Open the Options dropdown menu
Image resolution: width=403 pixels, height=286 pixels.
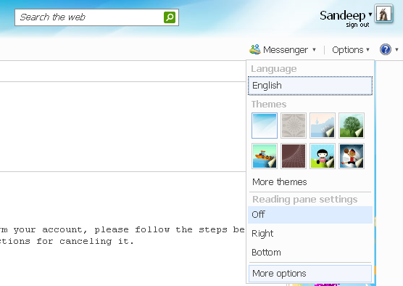tap(351, 49)
